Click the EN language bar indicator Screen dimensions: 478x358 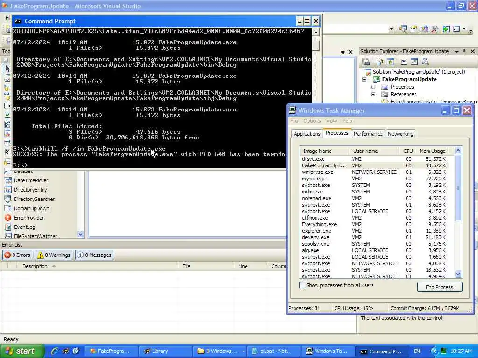[x=416, y=351]
